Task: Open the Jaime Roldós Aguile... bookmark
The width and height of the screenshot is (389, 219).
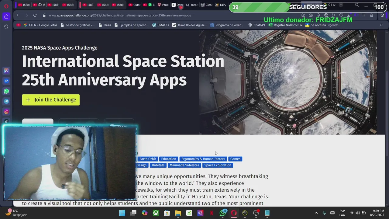Action: coord(190,25)
